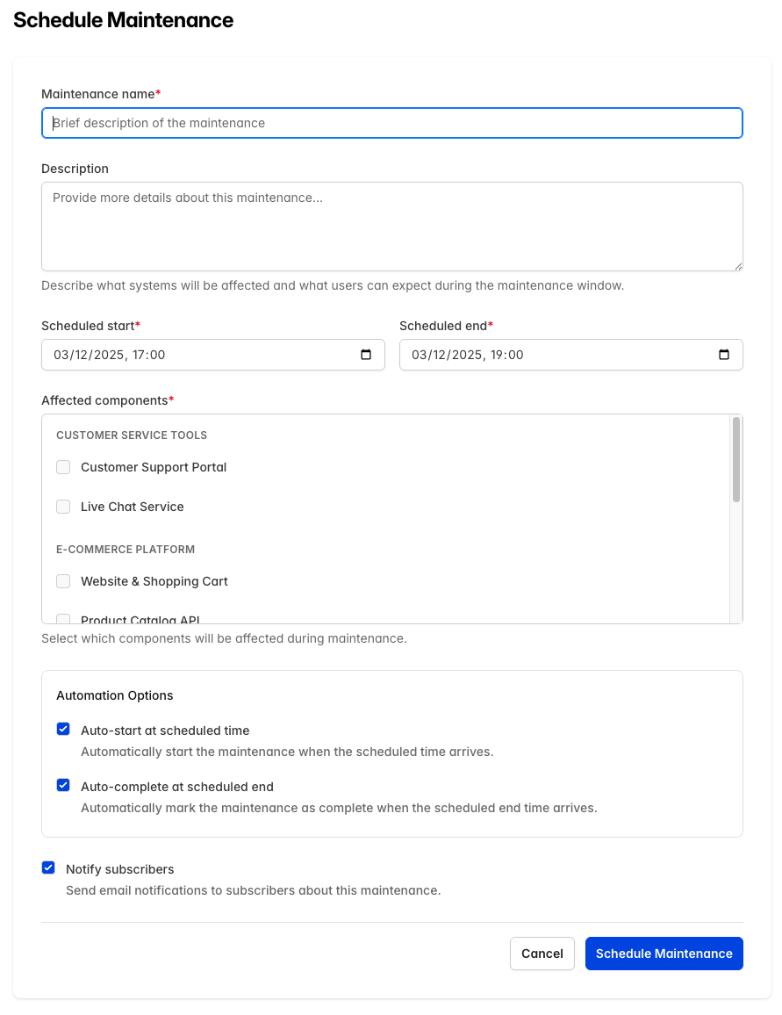Click the Schedule Maintenance page heading

coord(123,19)
